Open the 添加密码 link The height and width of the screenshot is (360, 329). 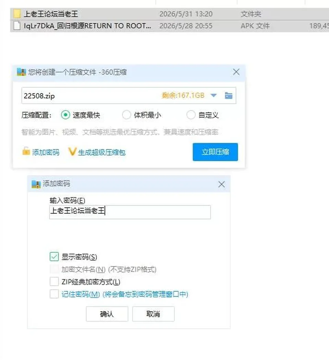[x=46, y=152]
